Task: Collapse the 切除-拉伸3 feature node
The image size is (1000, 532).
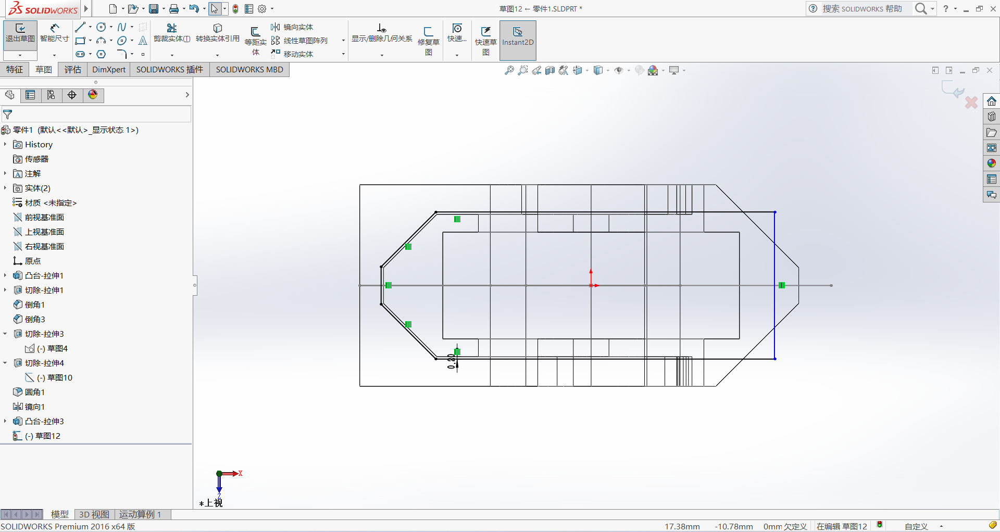Action: pos(5,334)
